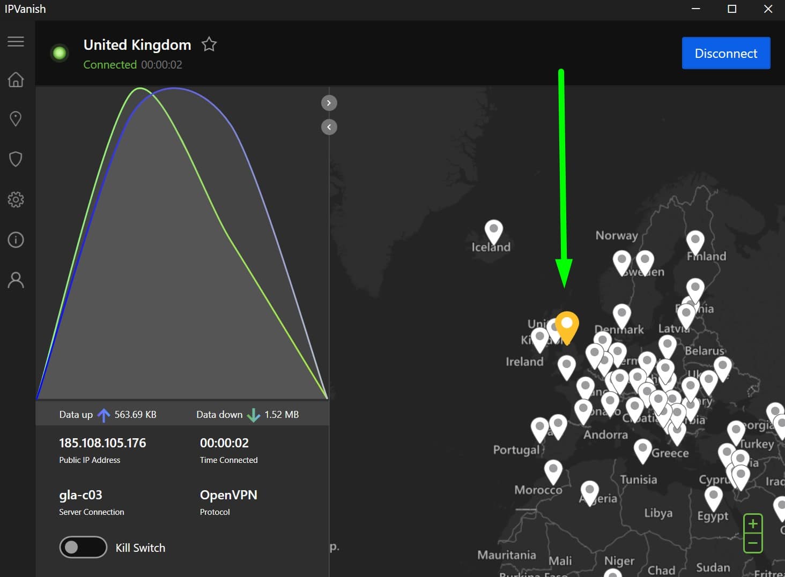Click the green connection status indicator
Image resolution: width=785 pixels, height=577 pixels.
(x=60, y=53)
